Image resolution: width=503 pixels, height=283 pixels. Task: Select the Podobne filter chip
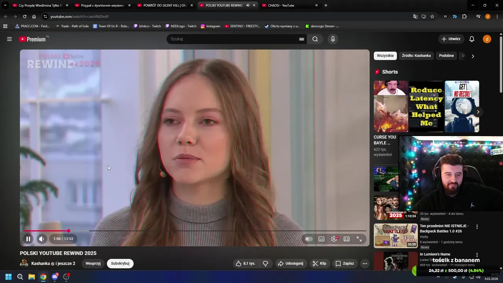[446, 56]
